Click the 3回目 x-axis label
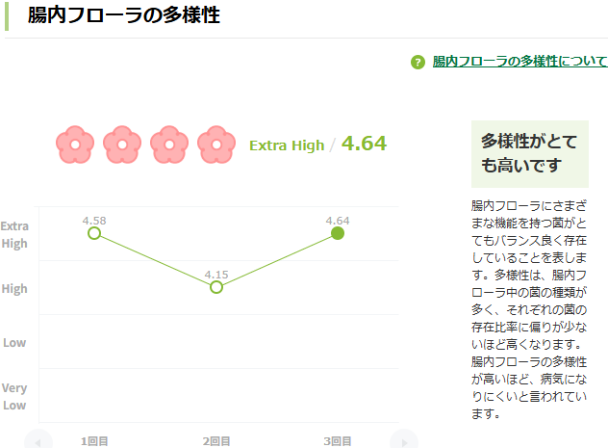 [338, 441]
